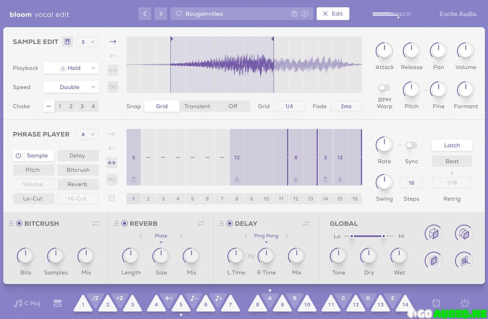Image resolution: width=488 pixels, height=319 pixels.
Task: Select the bottom-left cube macro in Global
Action: (434, 260)
